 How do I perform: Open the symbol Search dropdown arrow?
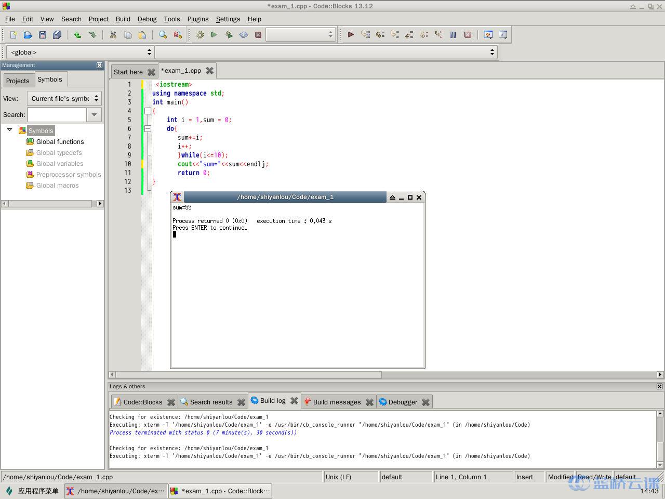coord(95,114)
